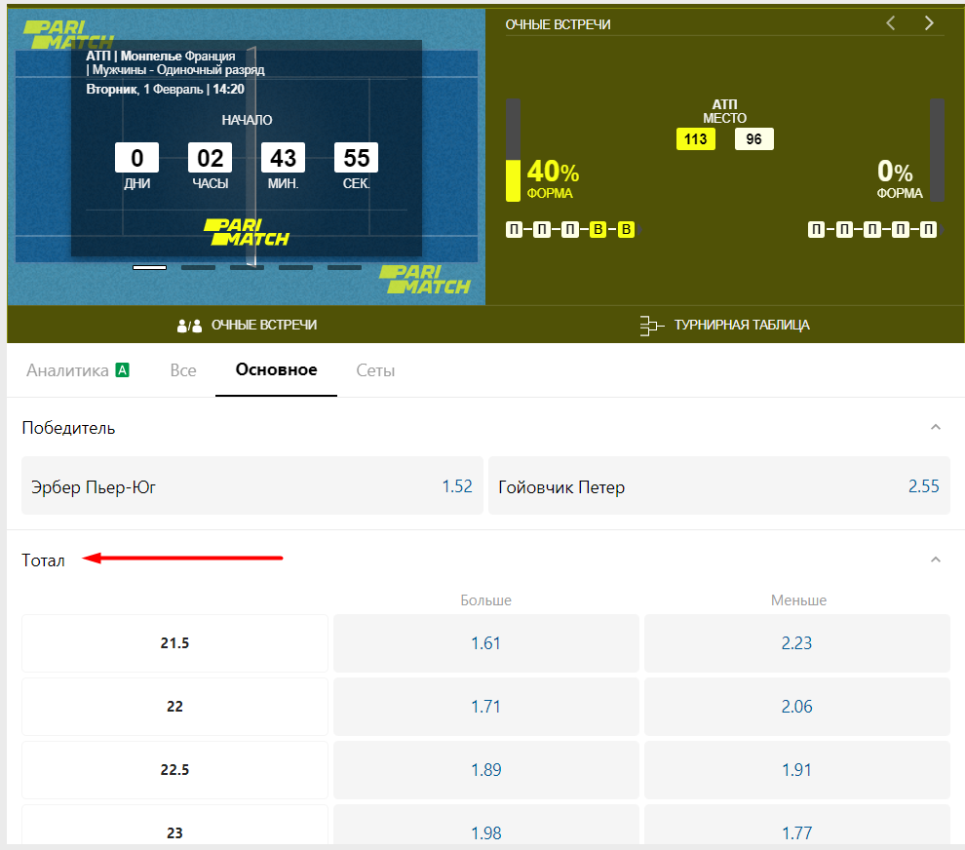The width and height of the screenshot is (965, 850).
Task: Bet on Гойовчик Петер at 2.55
Action: click(718, 485)
